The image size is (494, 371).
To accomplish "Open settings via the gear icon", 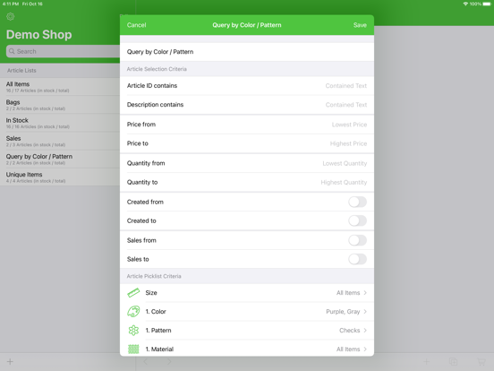I will coord(11,16).
